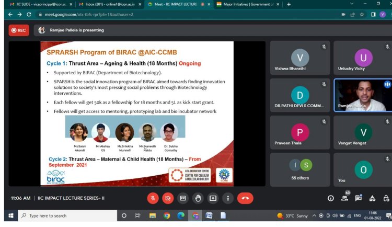Leave the call with red hang-up button
The image size is (392, 227).
coord(245,198)
